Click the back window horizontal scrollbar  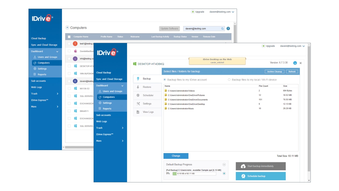(79, 147)
